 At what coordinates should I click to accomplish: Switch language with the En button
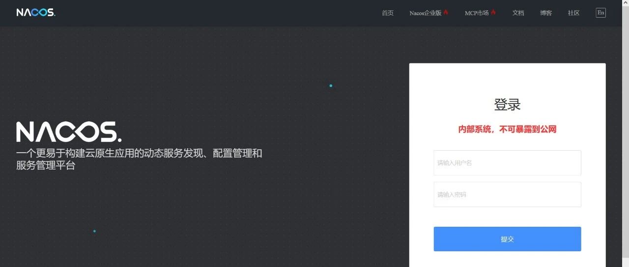(600, 13)
